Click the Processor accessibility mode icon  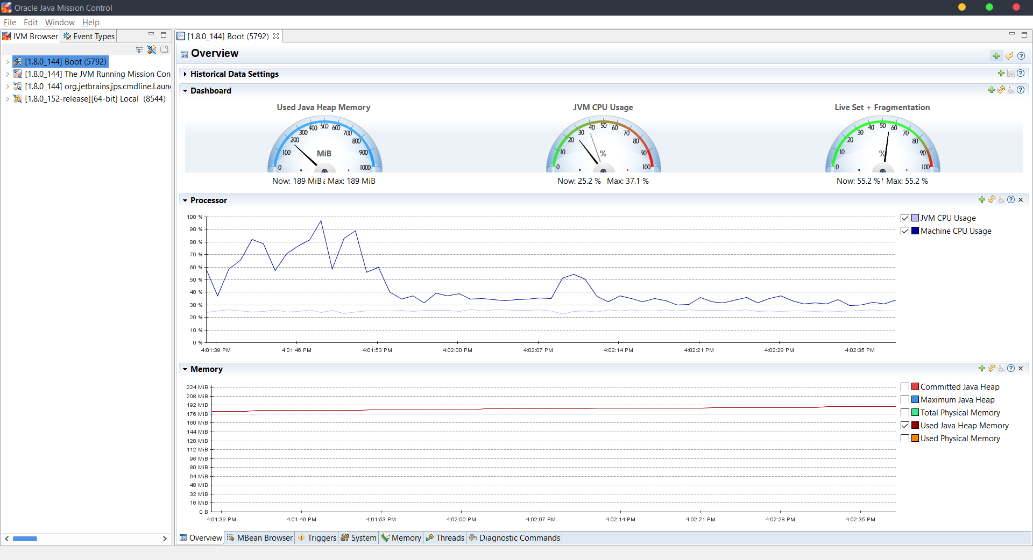coord(1001,200)
